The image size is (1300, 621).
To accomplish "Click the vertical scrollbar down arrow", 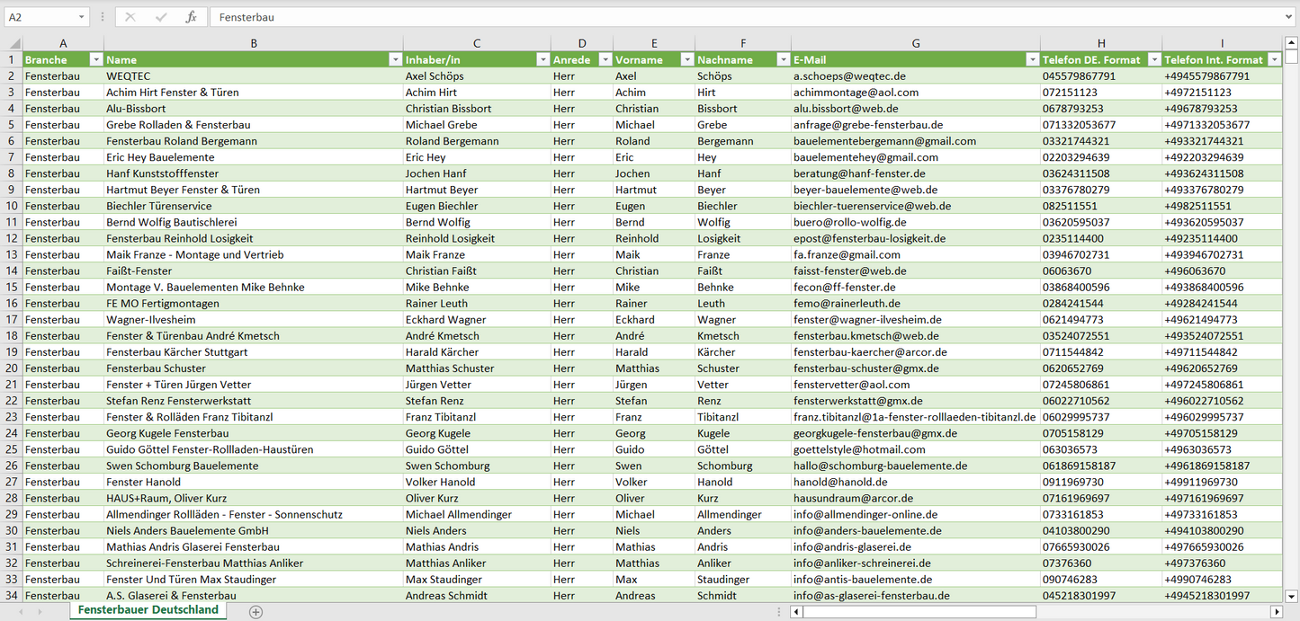I will (1292, 595).
